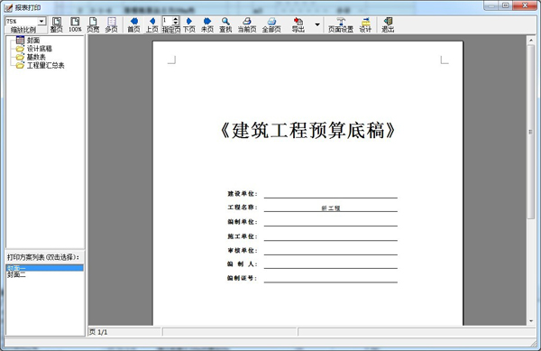The image size is (541, 351).
Task: Open the 查找 find tool
Action: pyautogui.click(x=225, y=25)
